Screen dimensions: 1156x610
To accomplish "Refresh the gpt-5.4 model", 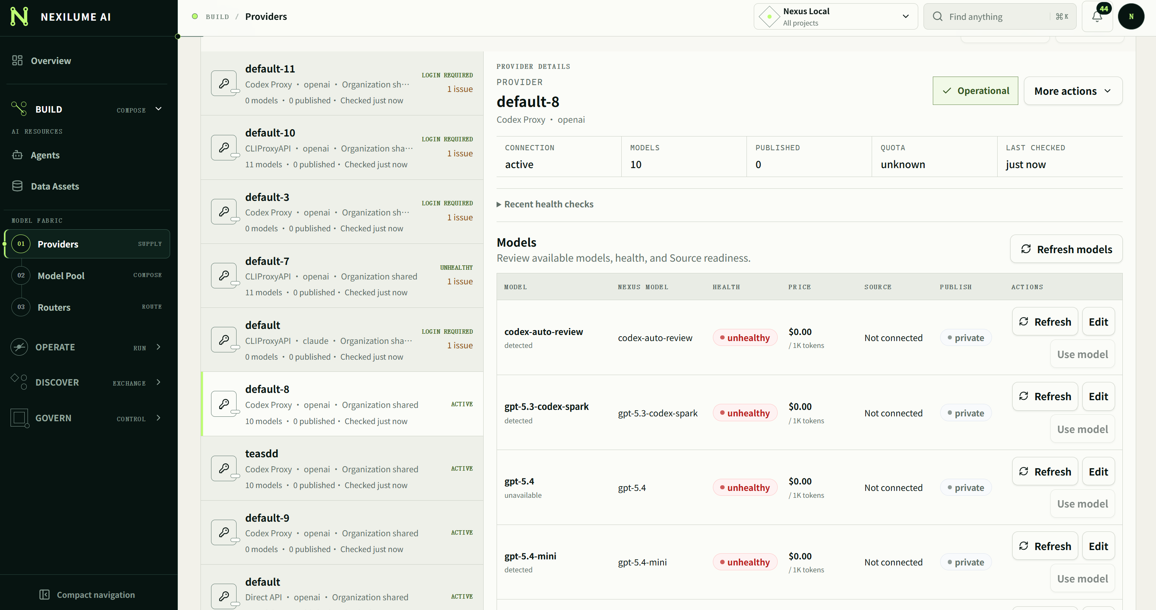I will (x=1045, y=471).
